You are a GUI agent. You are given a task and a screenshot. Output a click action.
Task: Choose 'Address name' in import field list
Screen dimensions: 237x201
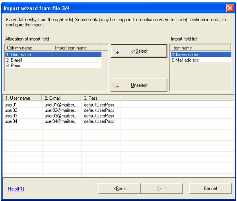[201, 55]
